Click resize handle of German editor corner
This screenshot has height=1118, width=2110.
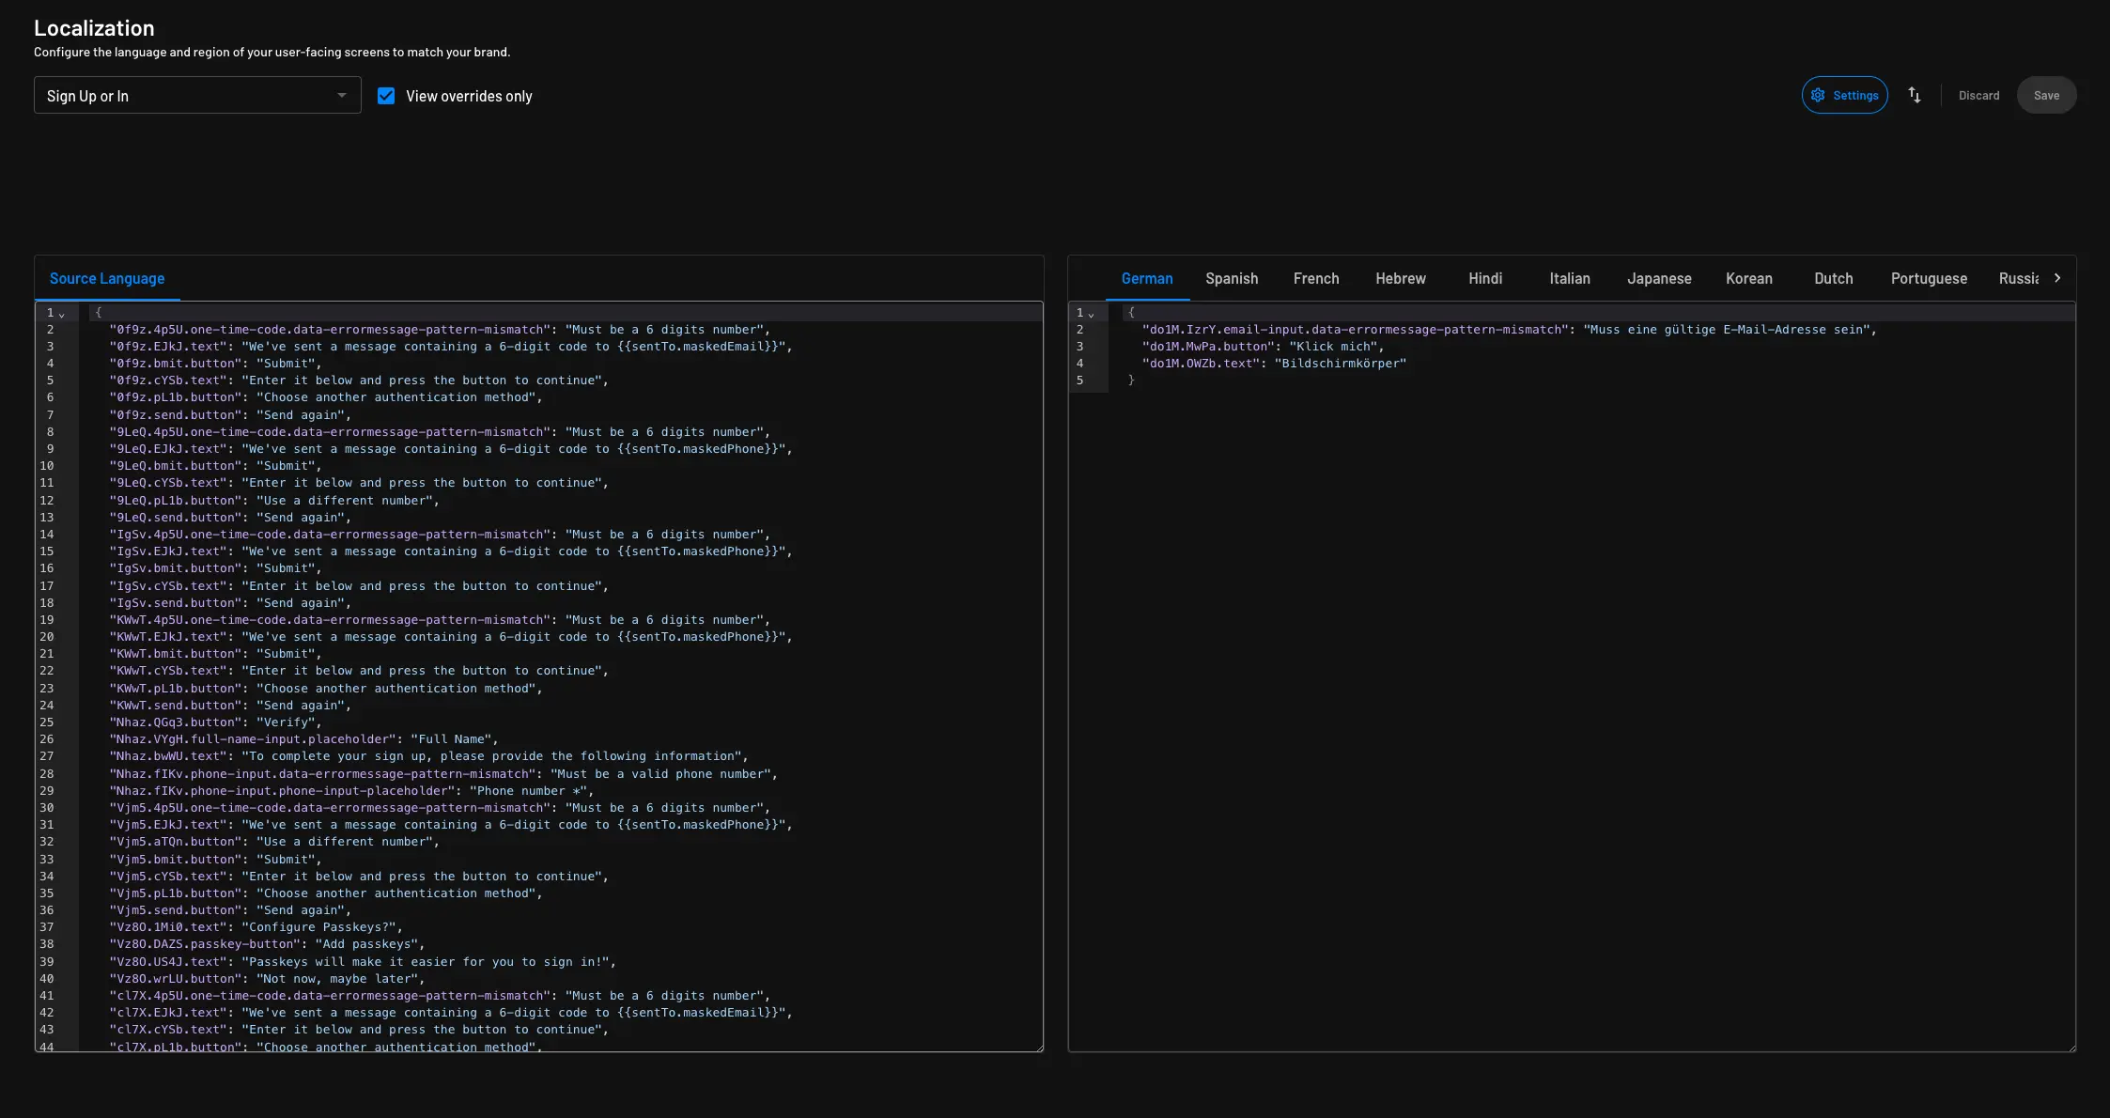pyautogui.click(x=2071, y=1047)
